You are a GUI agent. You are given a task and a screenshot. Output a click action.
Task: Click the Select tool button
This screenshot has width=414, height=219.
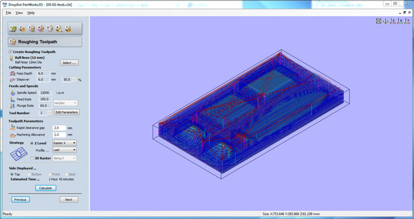(x=69, y=63)
